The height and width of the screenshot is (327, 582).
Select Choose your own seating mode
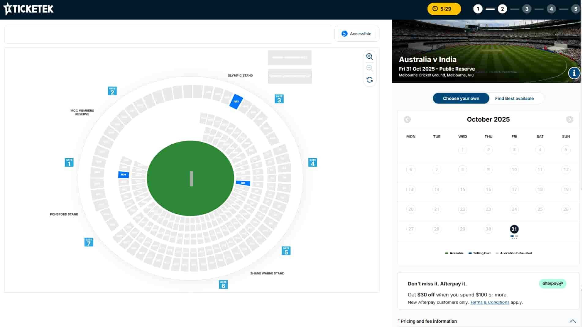click(x=461, y=98)
